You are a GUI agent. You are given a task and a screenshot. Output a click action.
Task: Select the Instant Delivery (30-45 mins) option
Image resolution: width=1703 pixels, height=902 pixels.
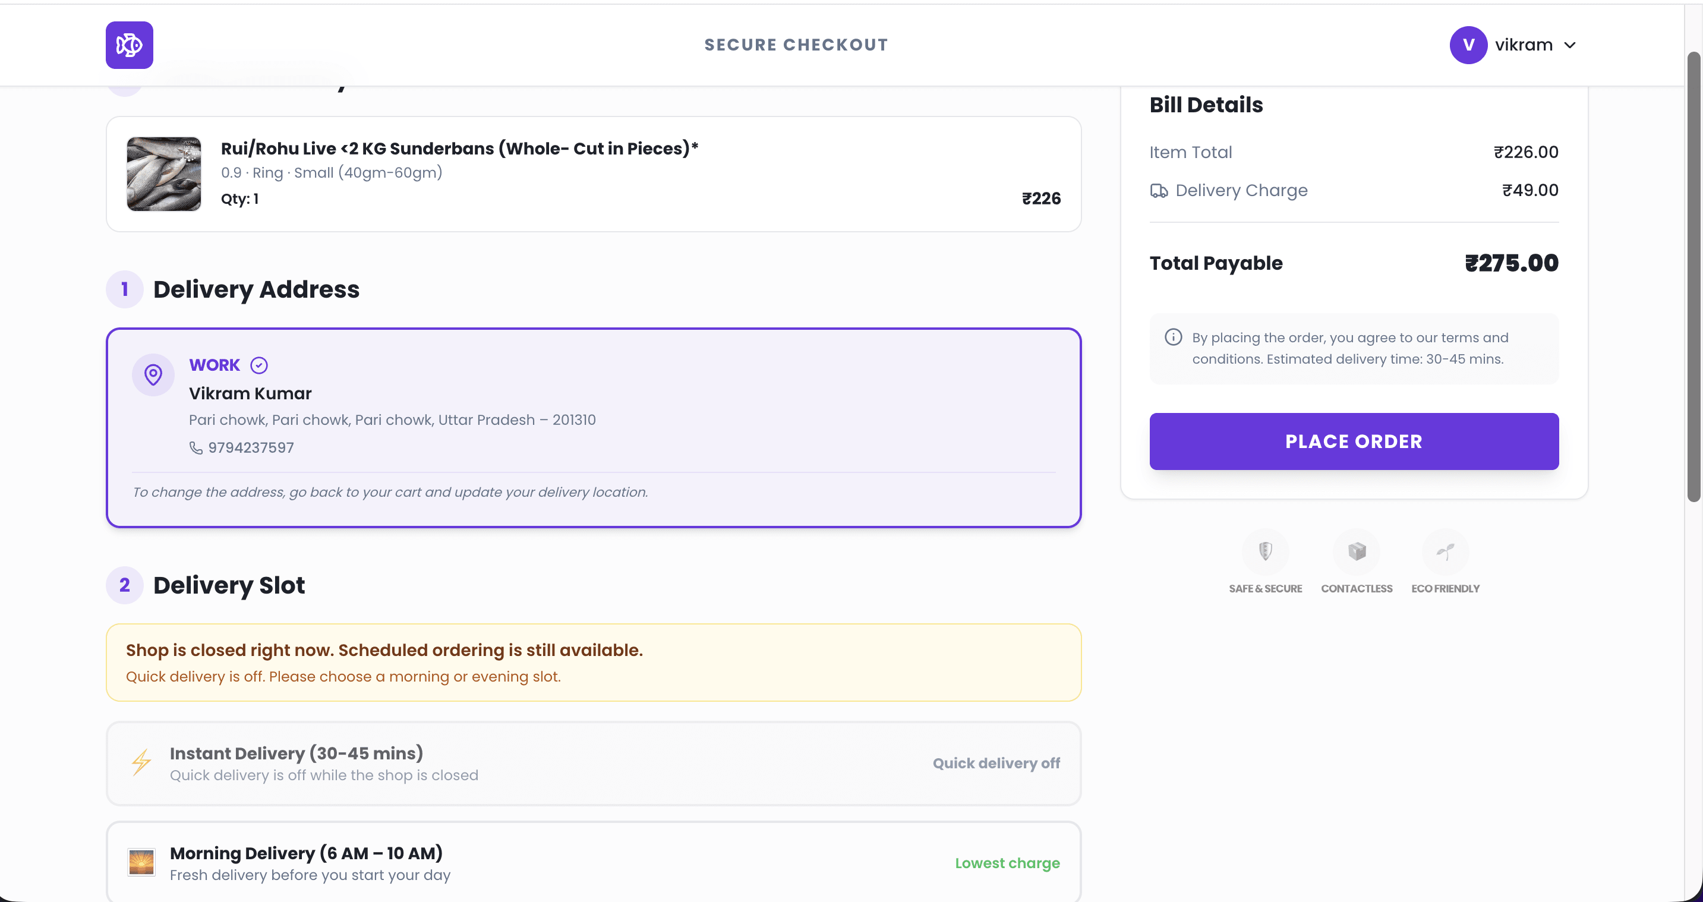coord(594,763)
